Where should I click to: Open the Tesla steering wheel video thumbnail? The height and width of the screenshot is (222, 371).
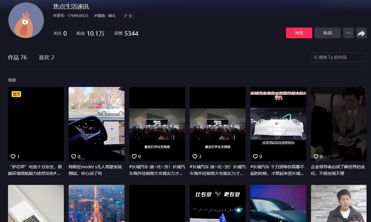[97, 124]
